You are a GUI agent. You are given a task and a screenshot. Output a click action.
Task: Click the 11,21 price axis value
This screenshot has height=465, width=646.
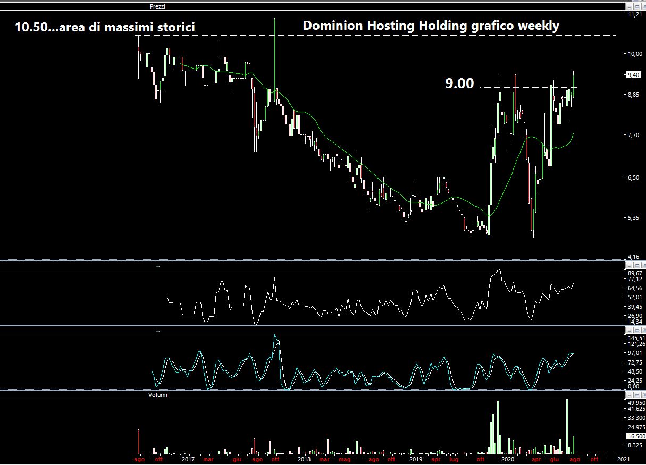click(x=635, y=15)
